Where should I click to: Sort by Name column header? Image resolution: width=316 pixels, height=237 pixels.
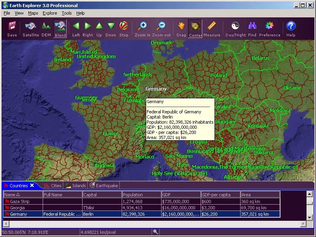(23, 195)
